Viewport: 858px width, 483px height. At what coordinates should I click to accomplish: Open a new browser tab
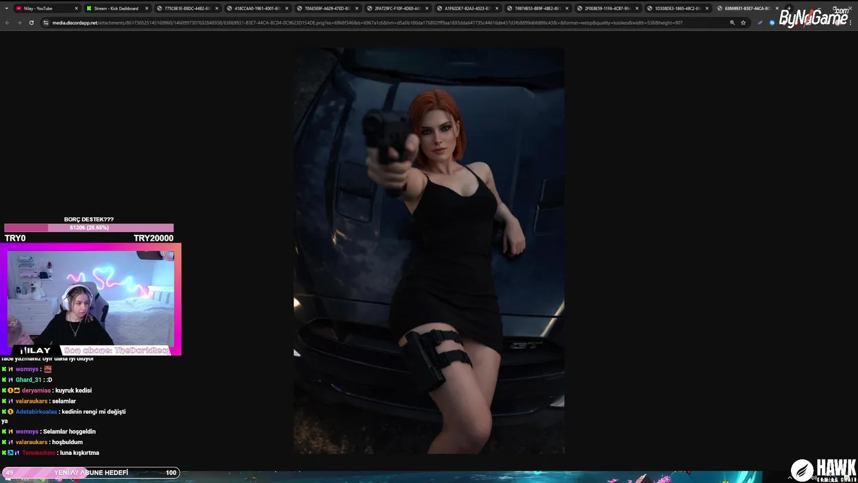788,8
